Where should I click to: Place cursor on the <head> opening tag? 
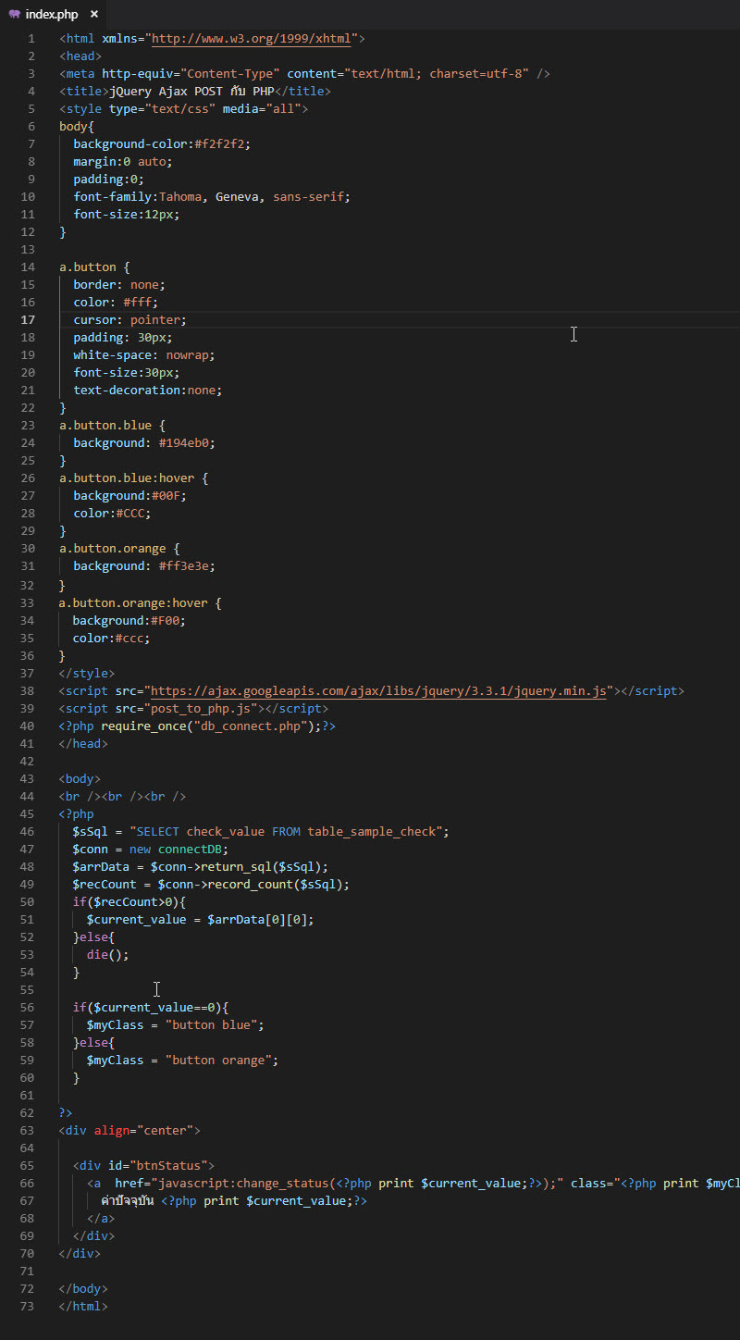coord(80,56)
